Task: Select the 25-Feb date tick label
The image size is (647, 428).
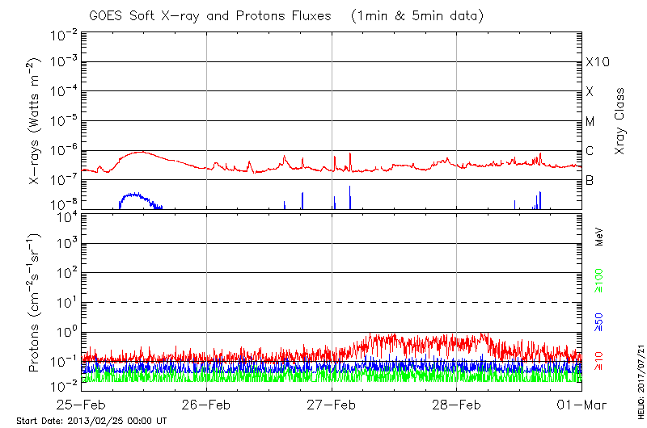Action: (81, 404)
